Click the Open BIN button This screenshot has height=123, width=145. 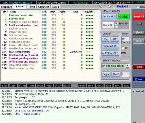(x=108, y=25)
